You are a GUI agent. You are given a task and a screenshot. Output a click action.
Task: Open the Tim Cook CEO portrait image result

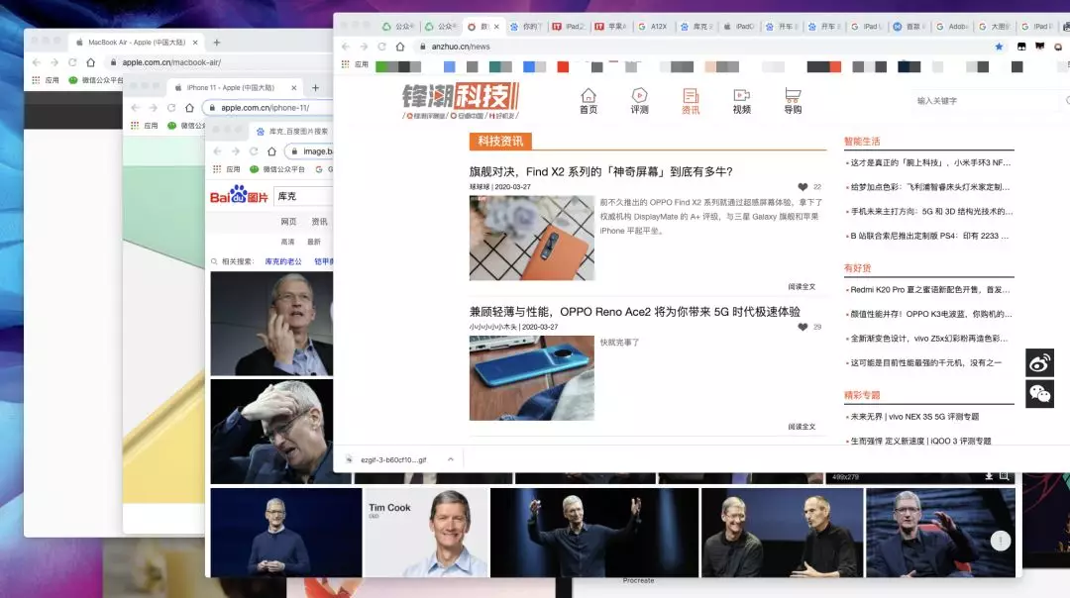(426, 533)
